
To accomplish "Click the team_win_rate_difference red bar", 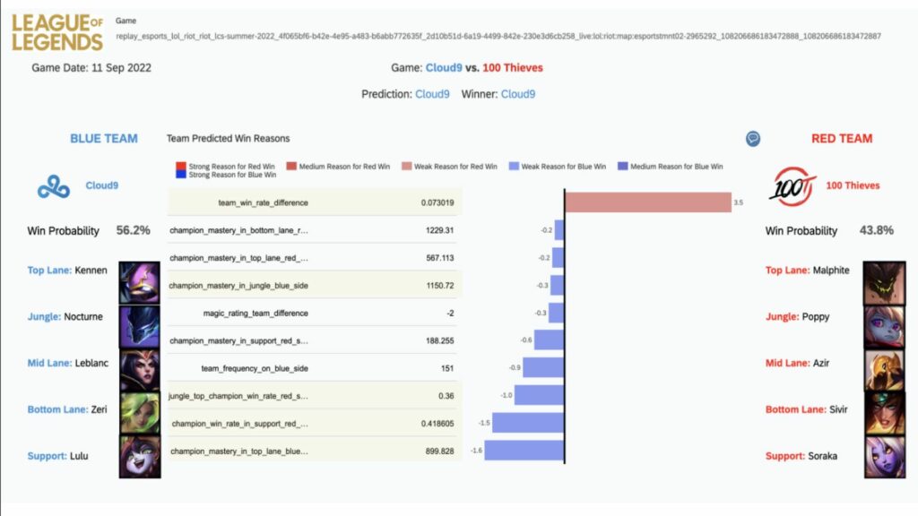I will click(x=648, y=202).
